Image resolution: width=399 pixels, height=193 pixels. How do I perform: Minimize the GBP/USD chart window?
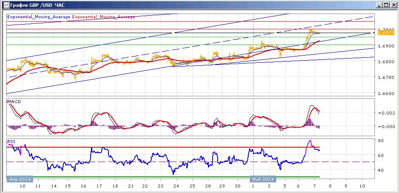click(380, 5)
